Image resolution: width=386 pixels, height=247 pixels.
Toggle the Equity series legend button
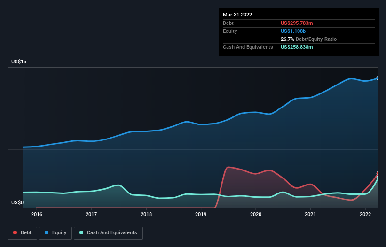(55, 233)
